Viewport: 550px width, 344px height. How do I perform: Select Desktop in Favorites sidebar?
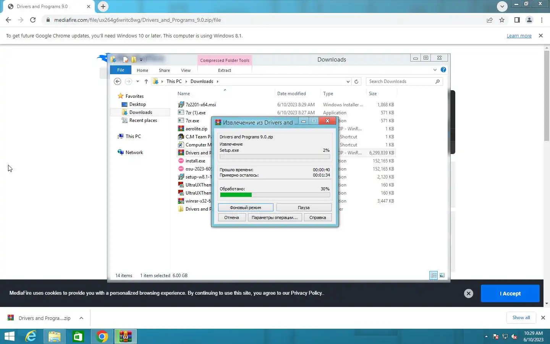click(x=137, y=104)
